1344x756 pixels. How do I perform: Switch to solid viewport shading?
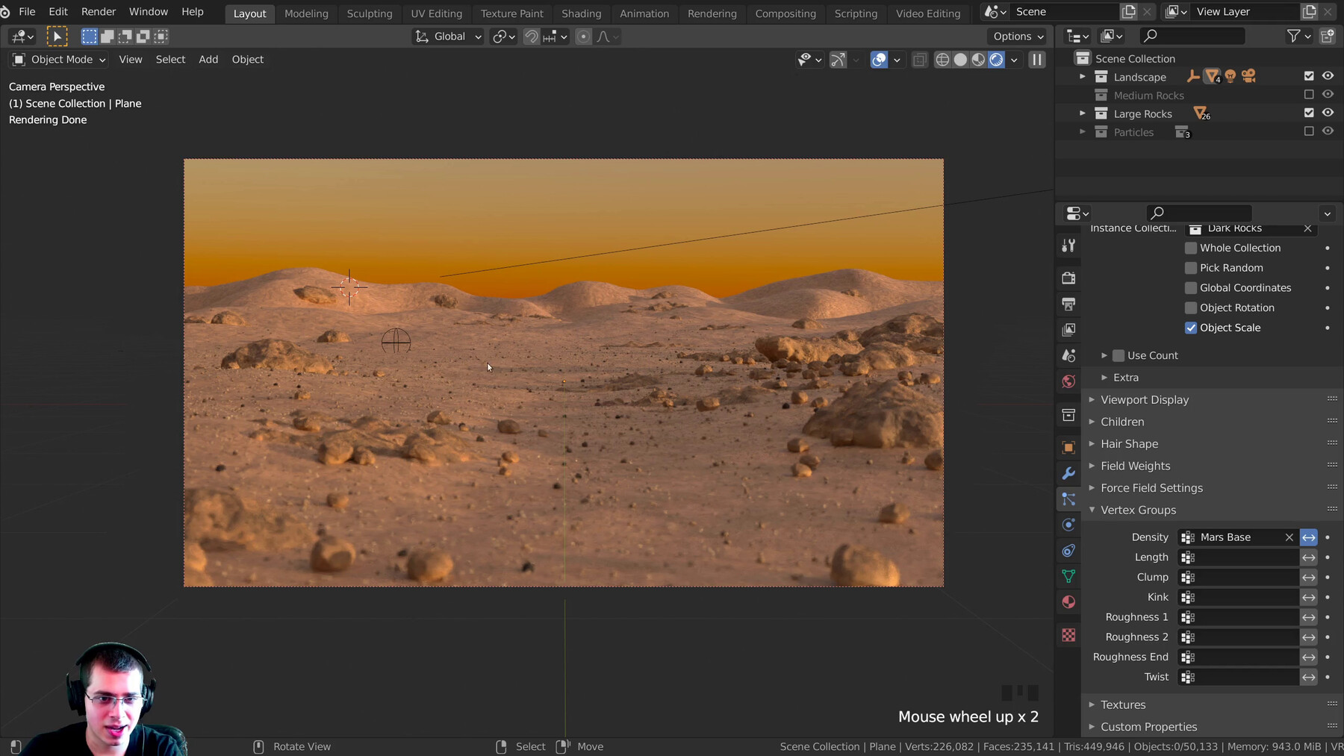pyautogui.click(x=960, y=60)
